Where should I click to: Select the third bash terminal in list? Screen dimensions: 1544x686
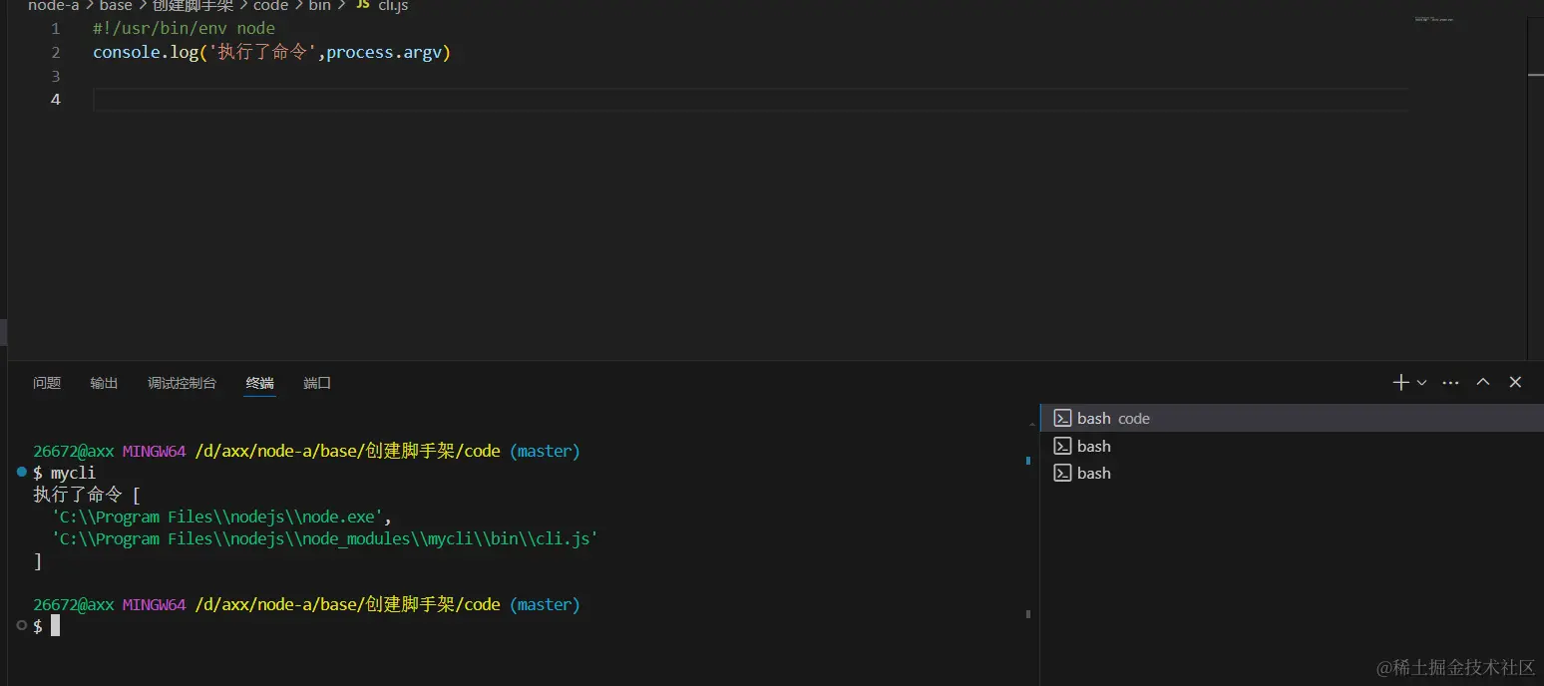(x=1292, y=473)
